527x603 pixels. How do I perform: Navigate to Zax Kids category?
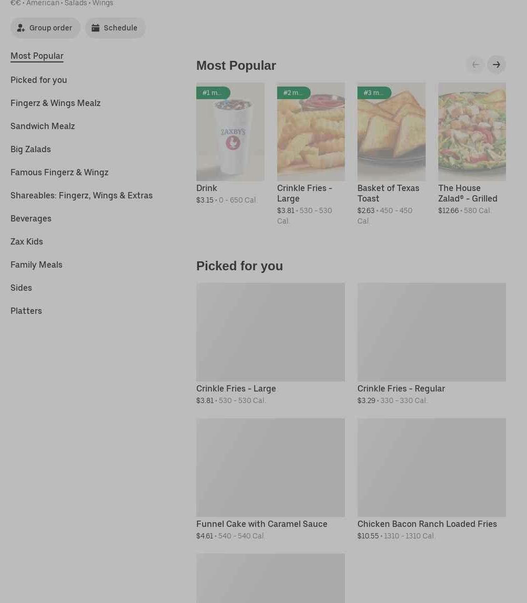pyautogui.click(x=27, y=242)
